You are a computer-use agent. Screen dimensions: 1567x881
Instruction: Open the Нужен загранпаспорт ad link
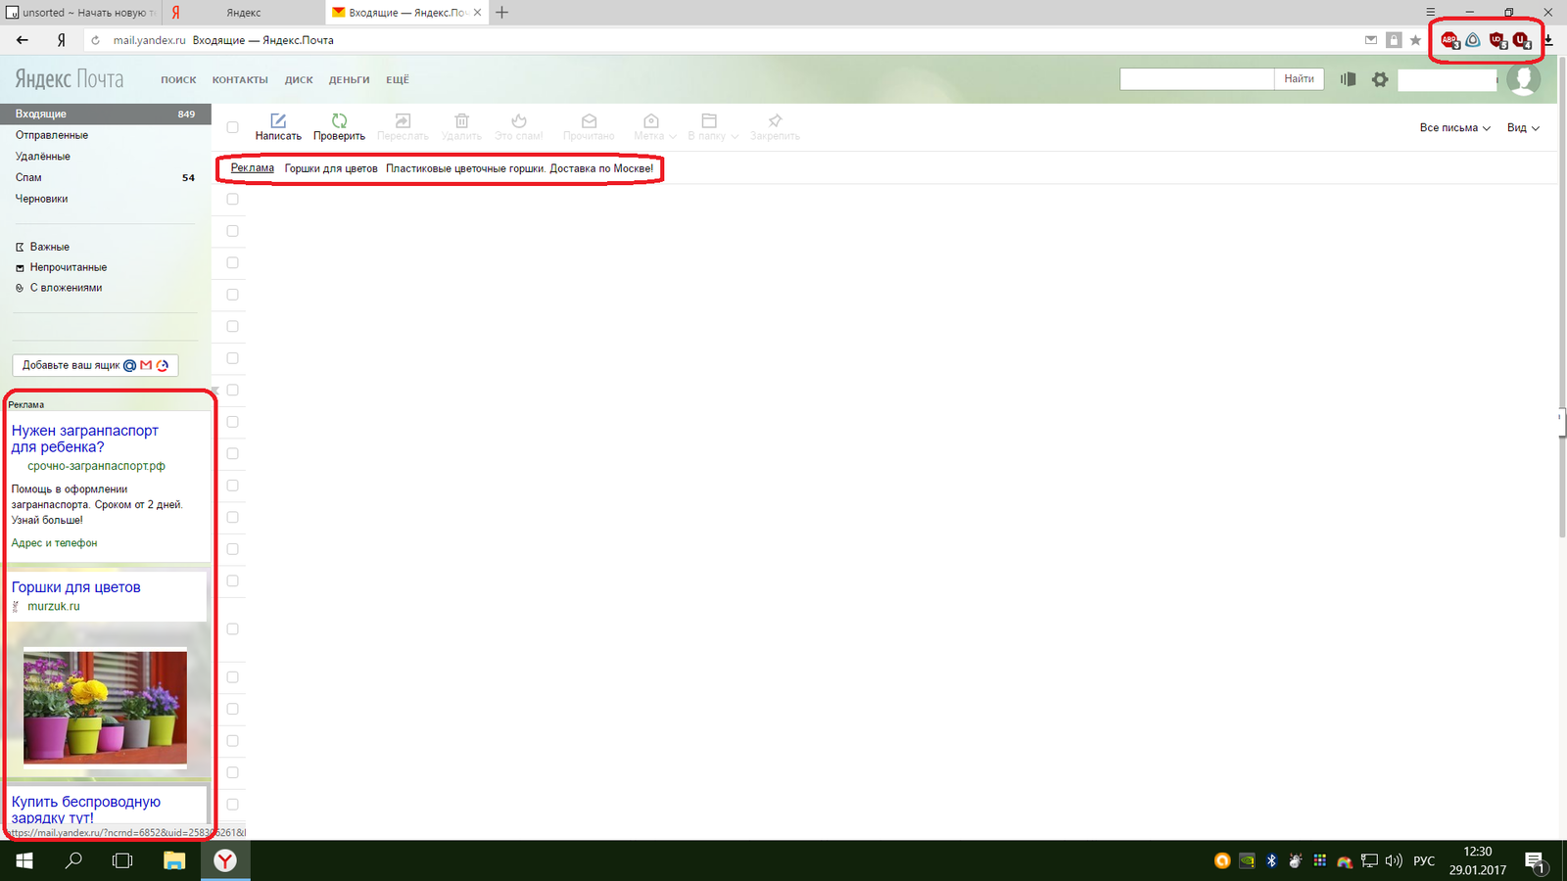[x=85, y=439]
